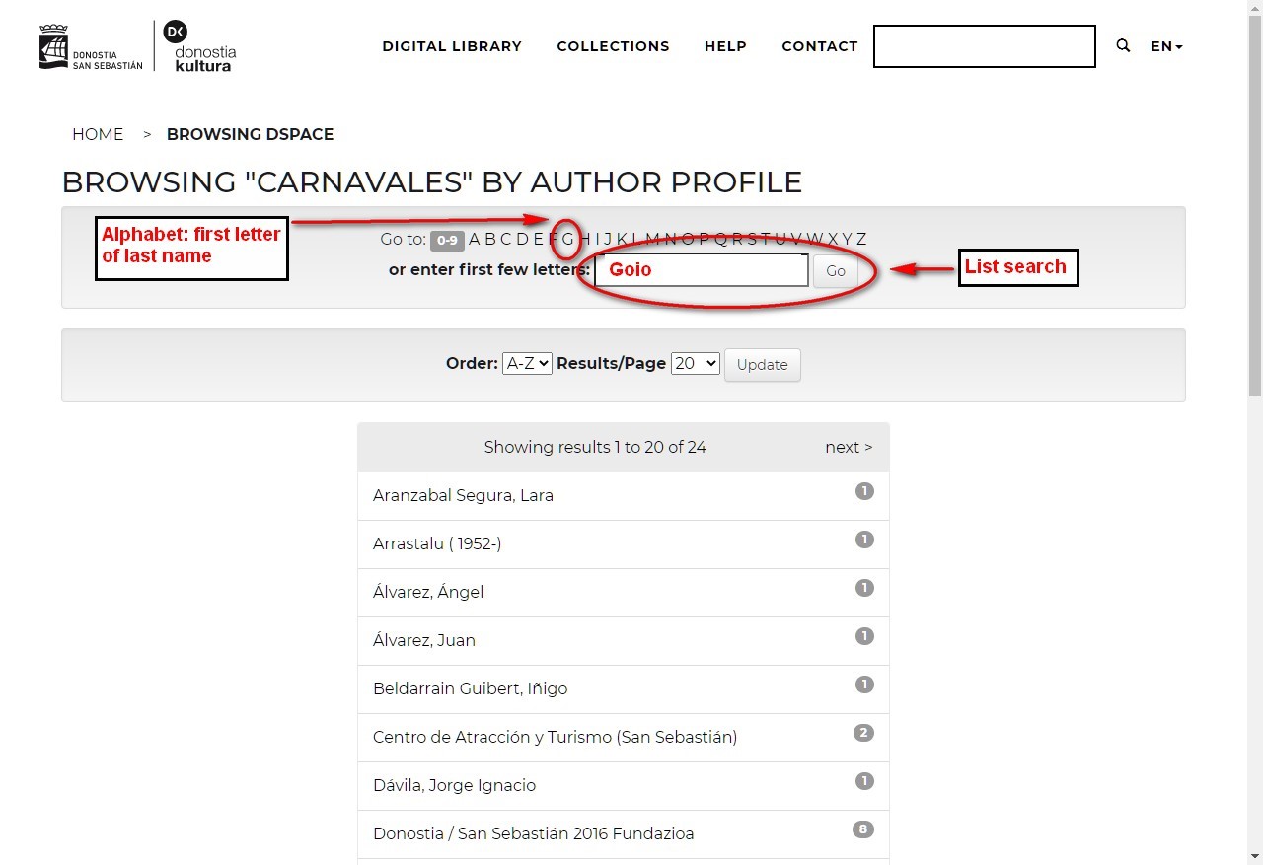Click the header search text box
The height and width of the screenshot is (865, 1263).
(984, 46)
